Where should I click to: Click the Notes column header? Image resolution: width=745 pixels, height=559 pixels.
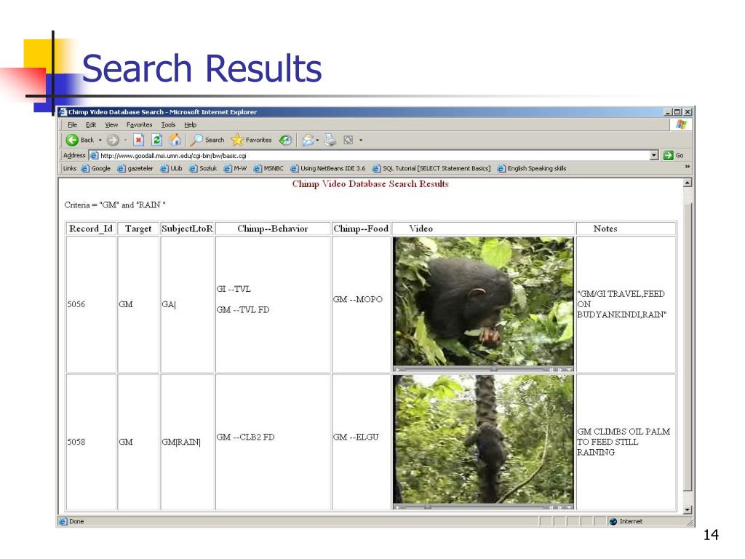coord(626,229)
